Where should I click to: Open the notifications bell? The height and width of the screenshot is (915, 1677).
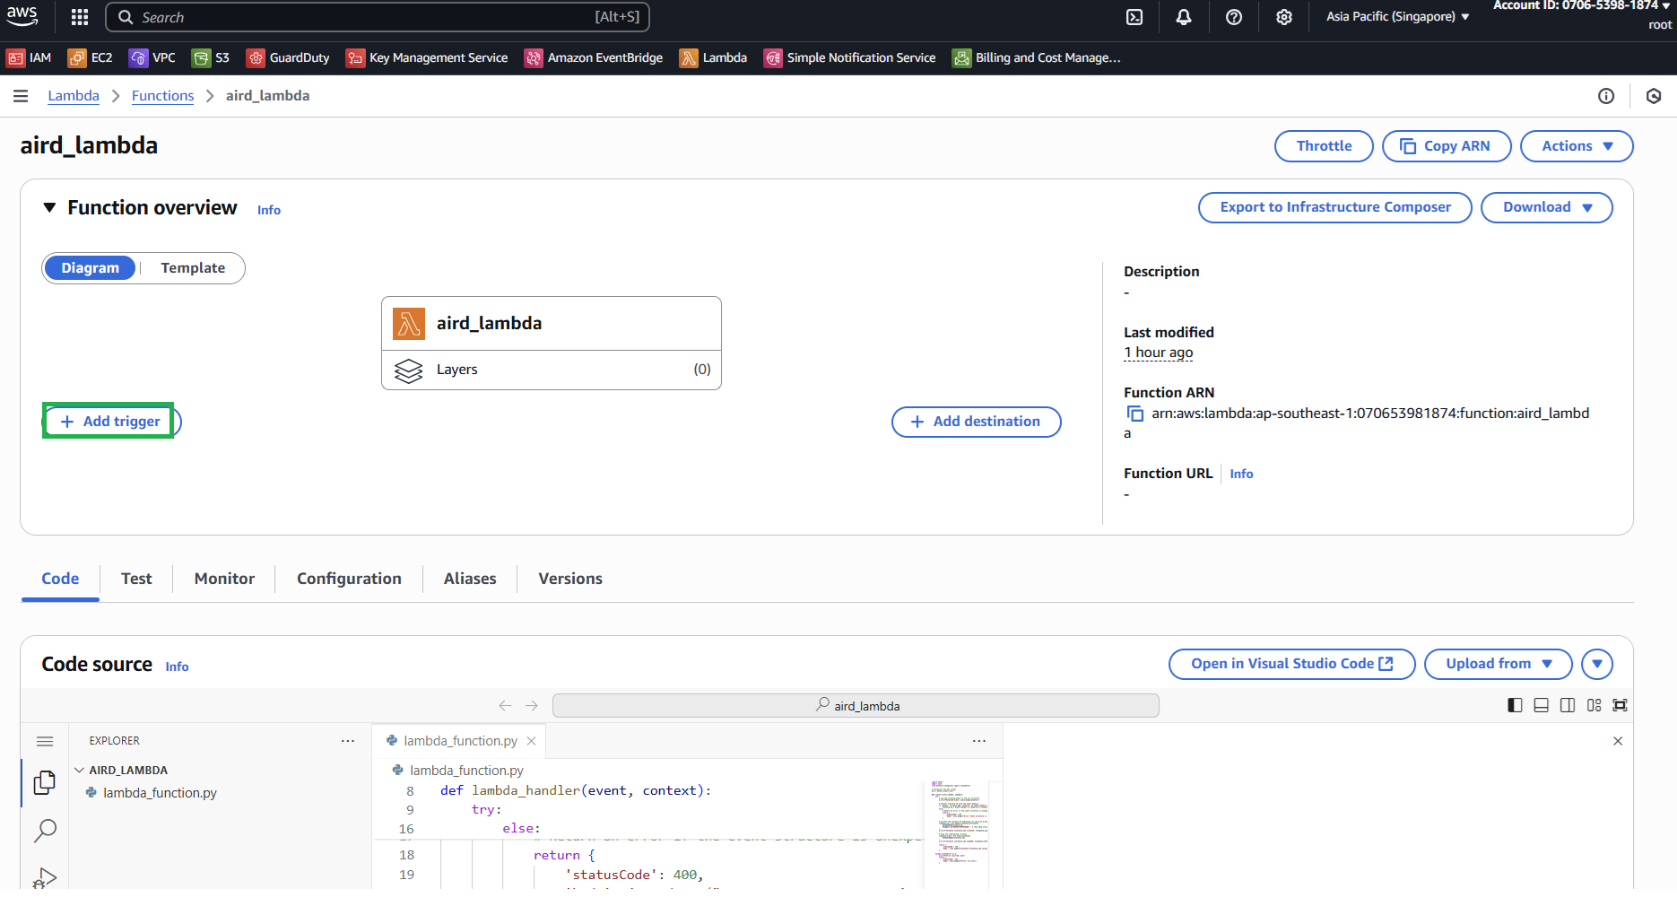pos(1184,17)
